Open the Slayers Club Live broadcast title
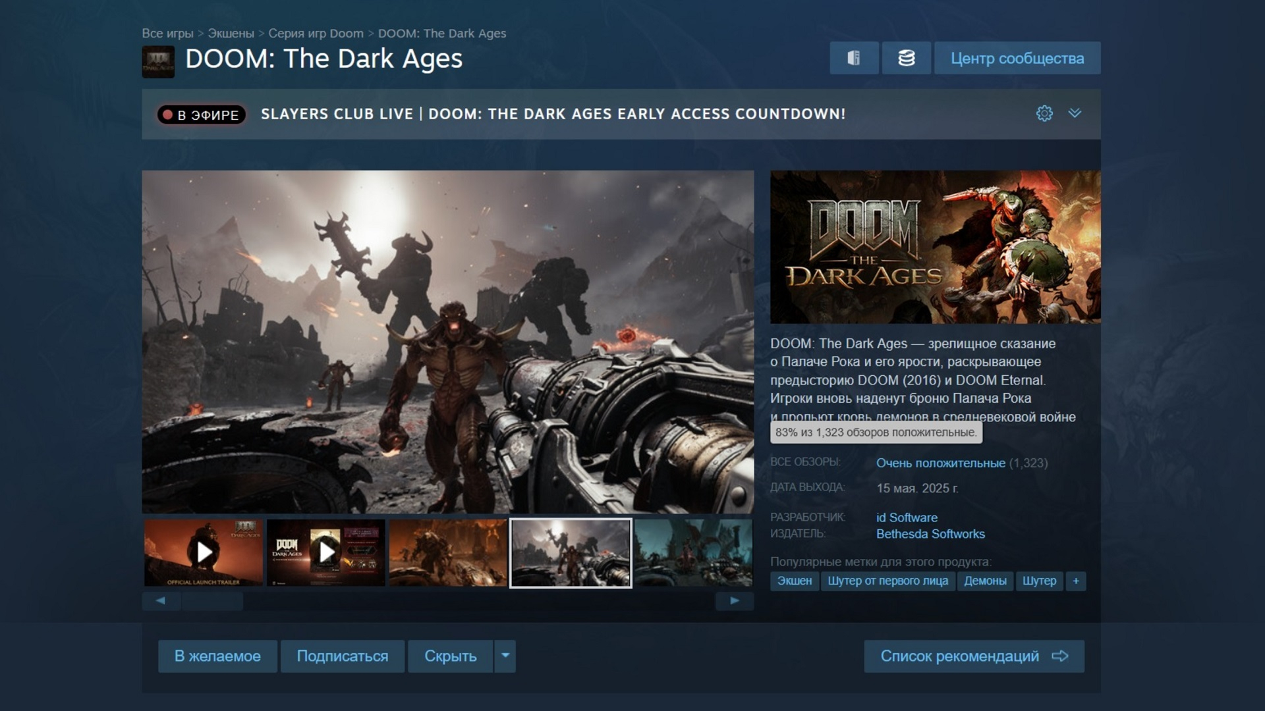Viewport: 1265px width, 711px height. (553, 114)
